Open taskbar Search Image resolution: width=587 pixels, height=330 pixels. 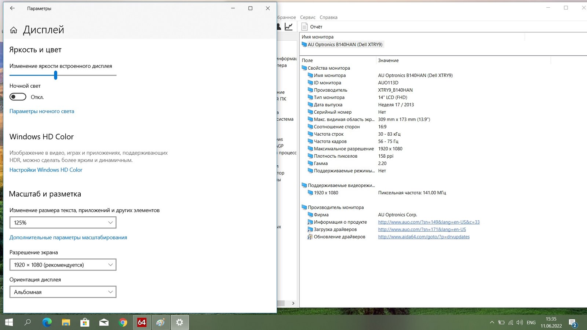(x=28, y=322)
